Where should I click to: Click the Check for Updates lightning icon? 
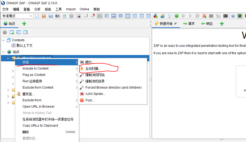163,16
